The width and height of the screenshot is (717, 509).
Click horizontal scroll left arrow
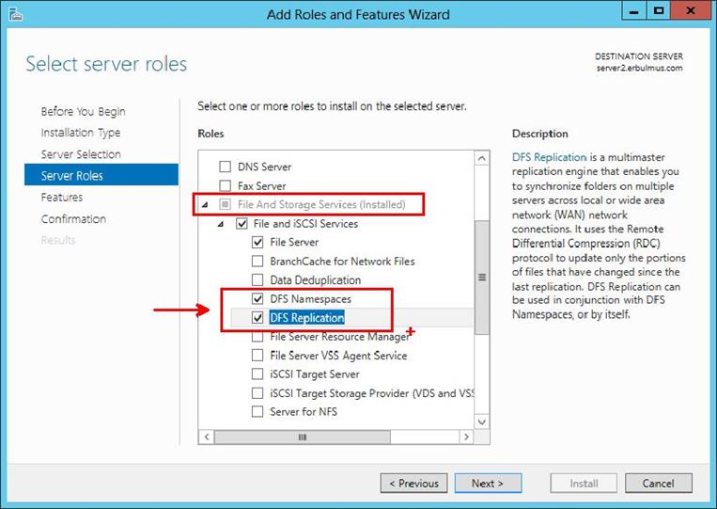(207, 437)
